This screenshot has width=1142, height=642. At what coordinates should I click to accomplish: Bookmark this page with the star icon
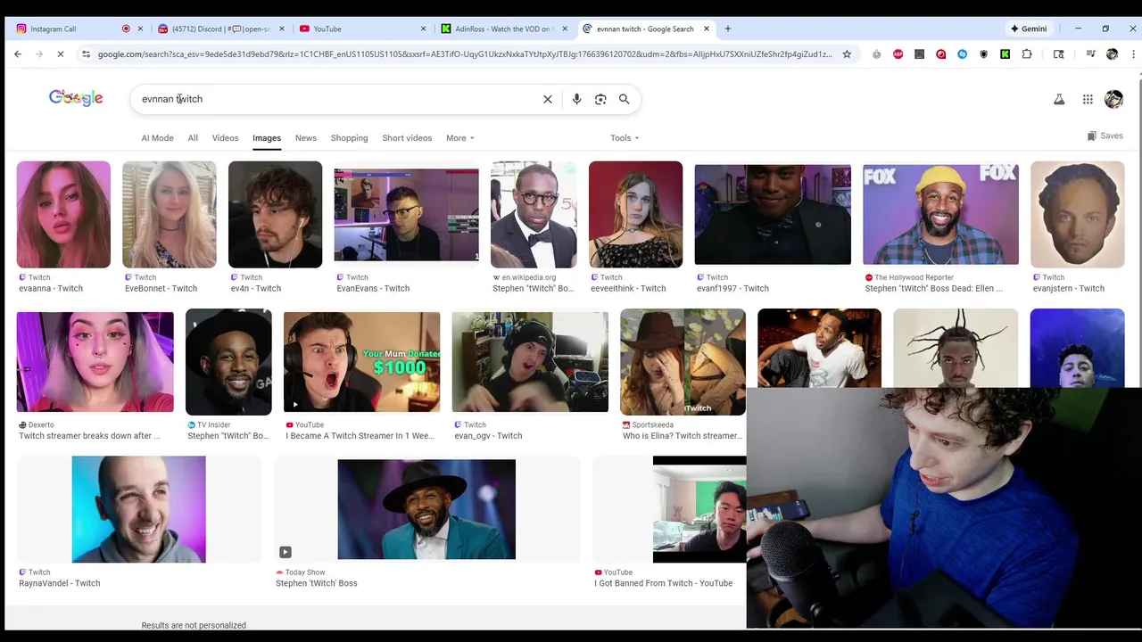tap(847, 54)
